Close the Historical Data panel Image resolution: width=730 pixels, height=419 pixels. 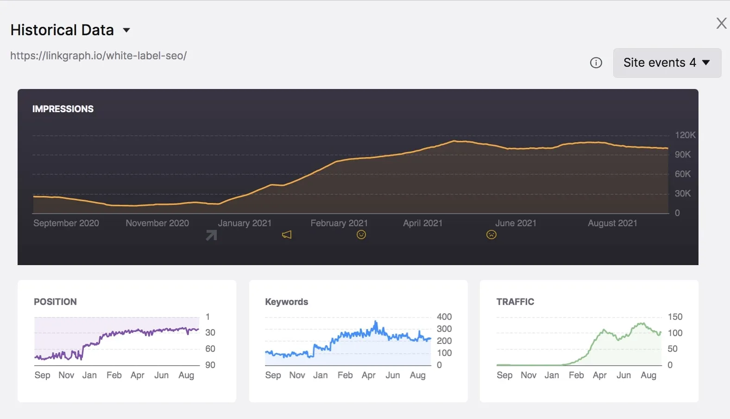pos(721,23)
